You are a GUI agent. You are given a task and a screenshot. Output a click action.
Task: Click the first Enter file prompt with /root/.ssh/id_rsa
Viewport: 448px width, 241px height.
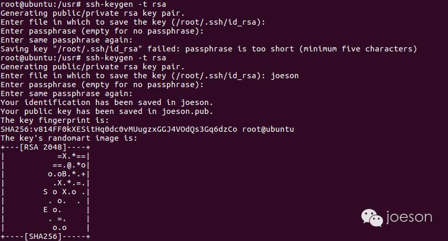(x=133, y=22)
